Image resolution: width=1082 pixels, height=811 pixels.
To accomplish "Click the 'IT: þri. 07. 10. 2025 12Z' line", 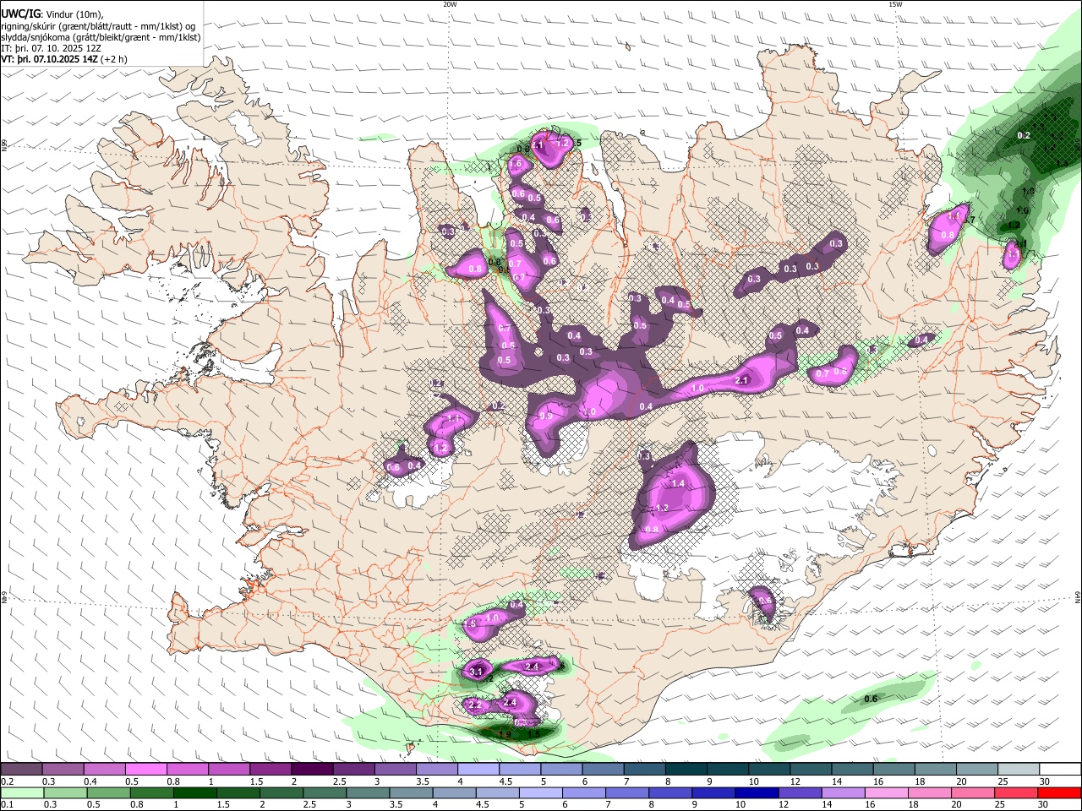I will 50,48.
